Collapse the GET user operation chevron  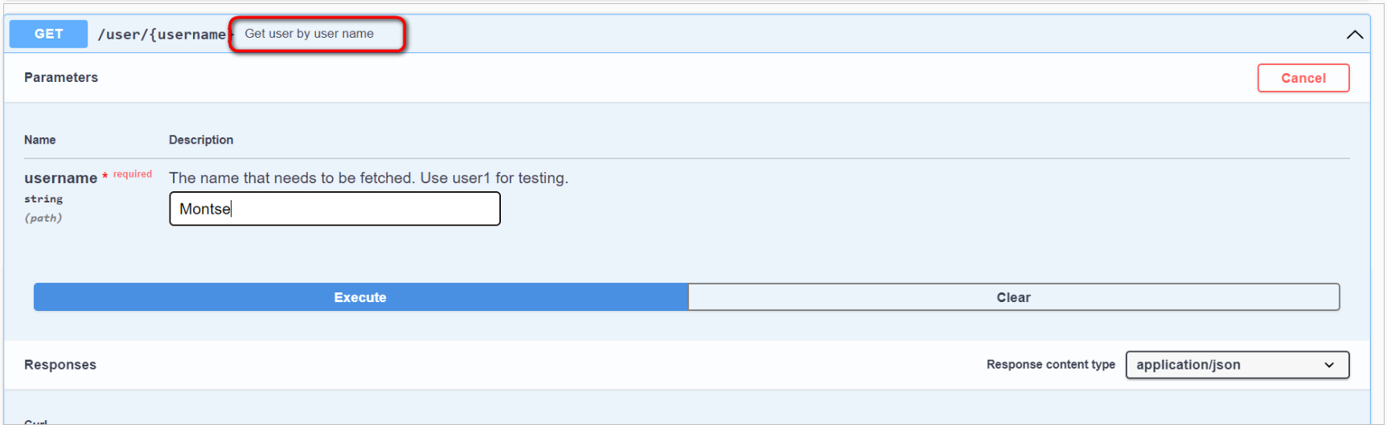[1354, 35]
